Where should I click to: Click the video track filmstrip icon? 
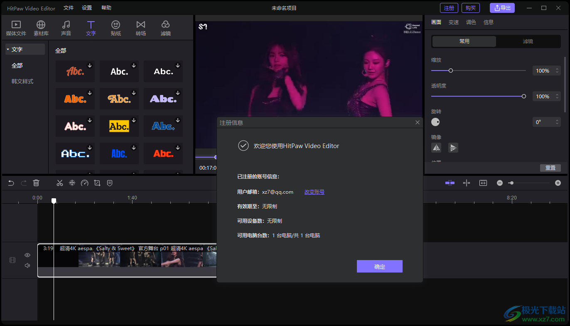coord(12,260)
